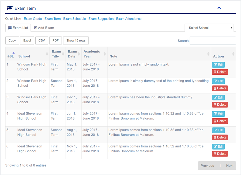Delete row 1 Windsor Park First Term

[x=220, y=72]
